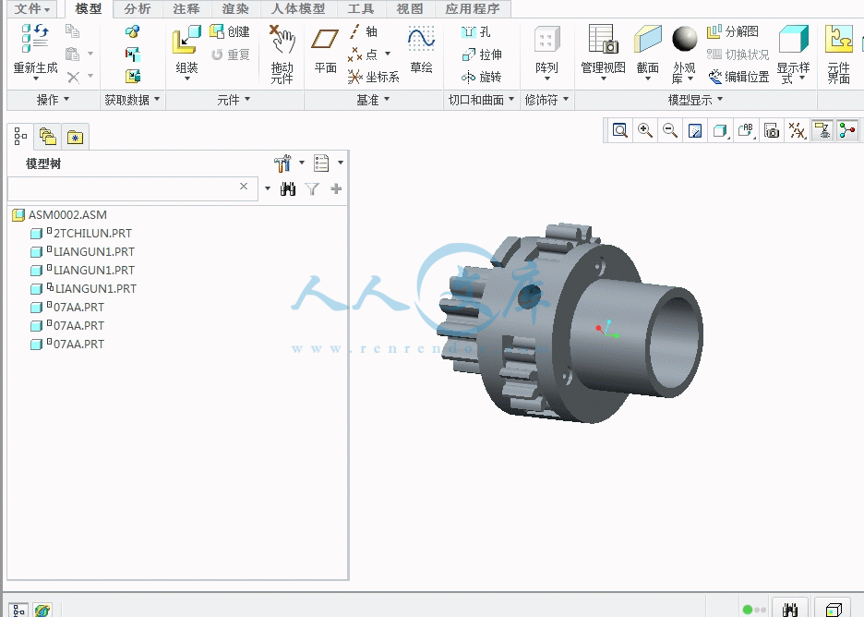The image size is (864, 617).
Task: Toggle spin center display icon
Action: [847, 130]
